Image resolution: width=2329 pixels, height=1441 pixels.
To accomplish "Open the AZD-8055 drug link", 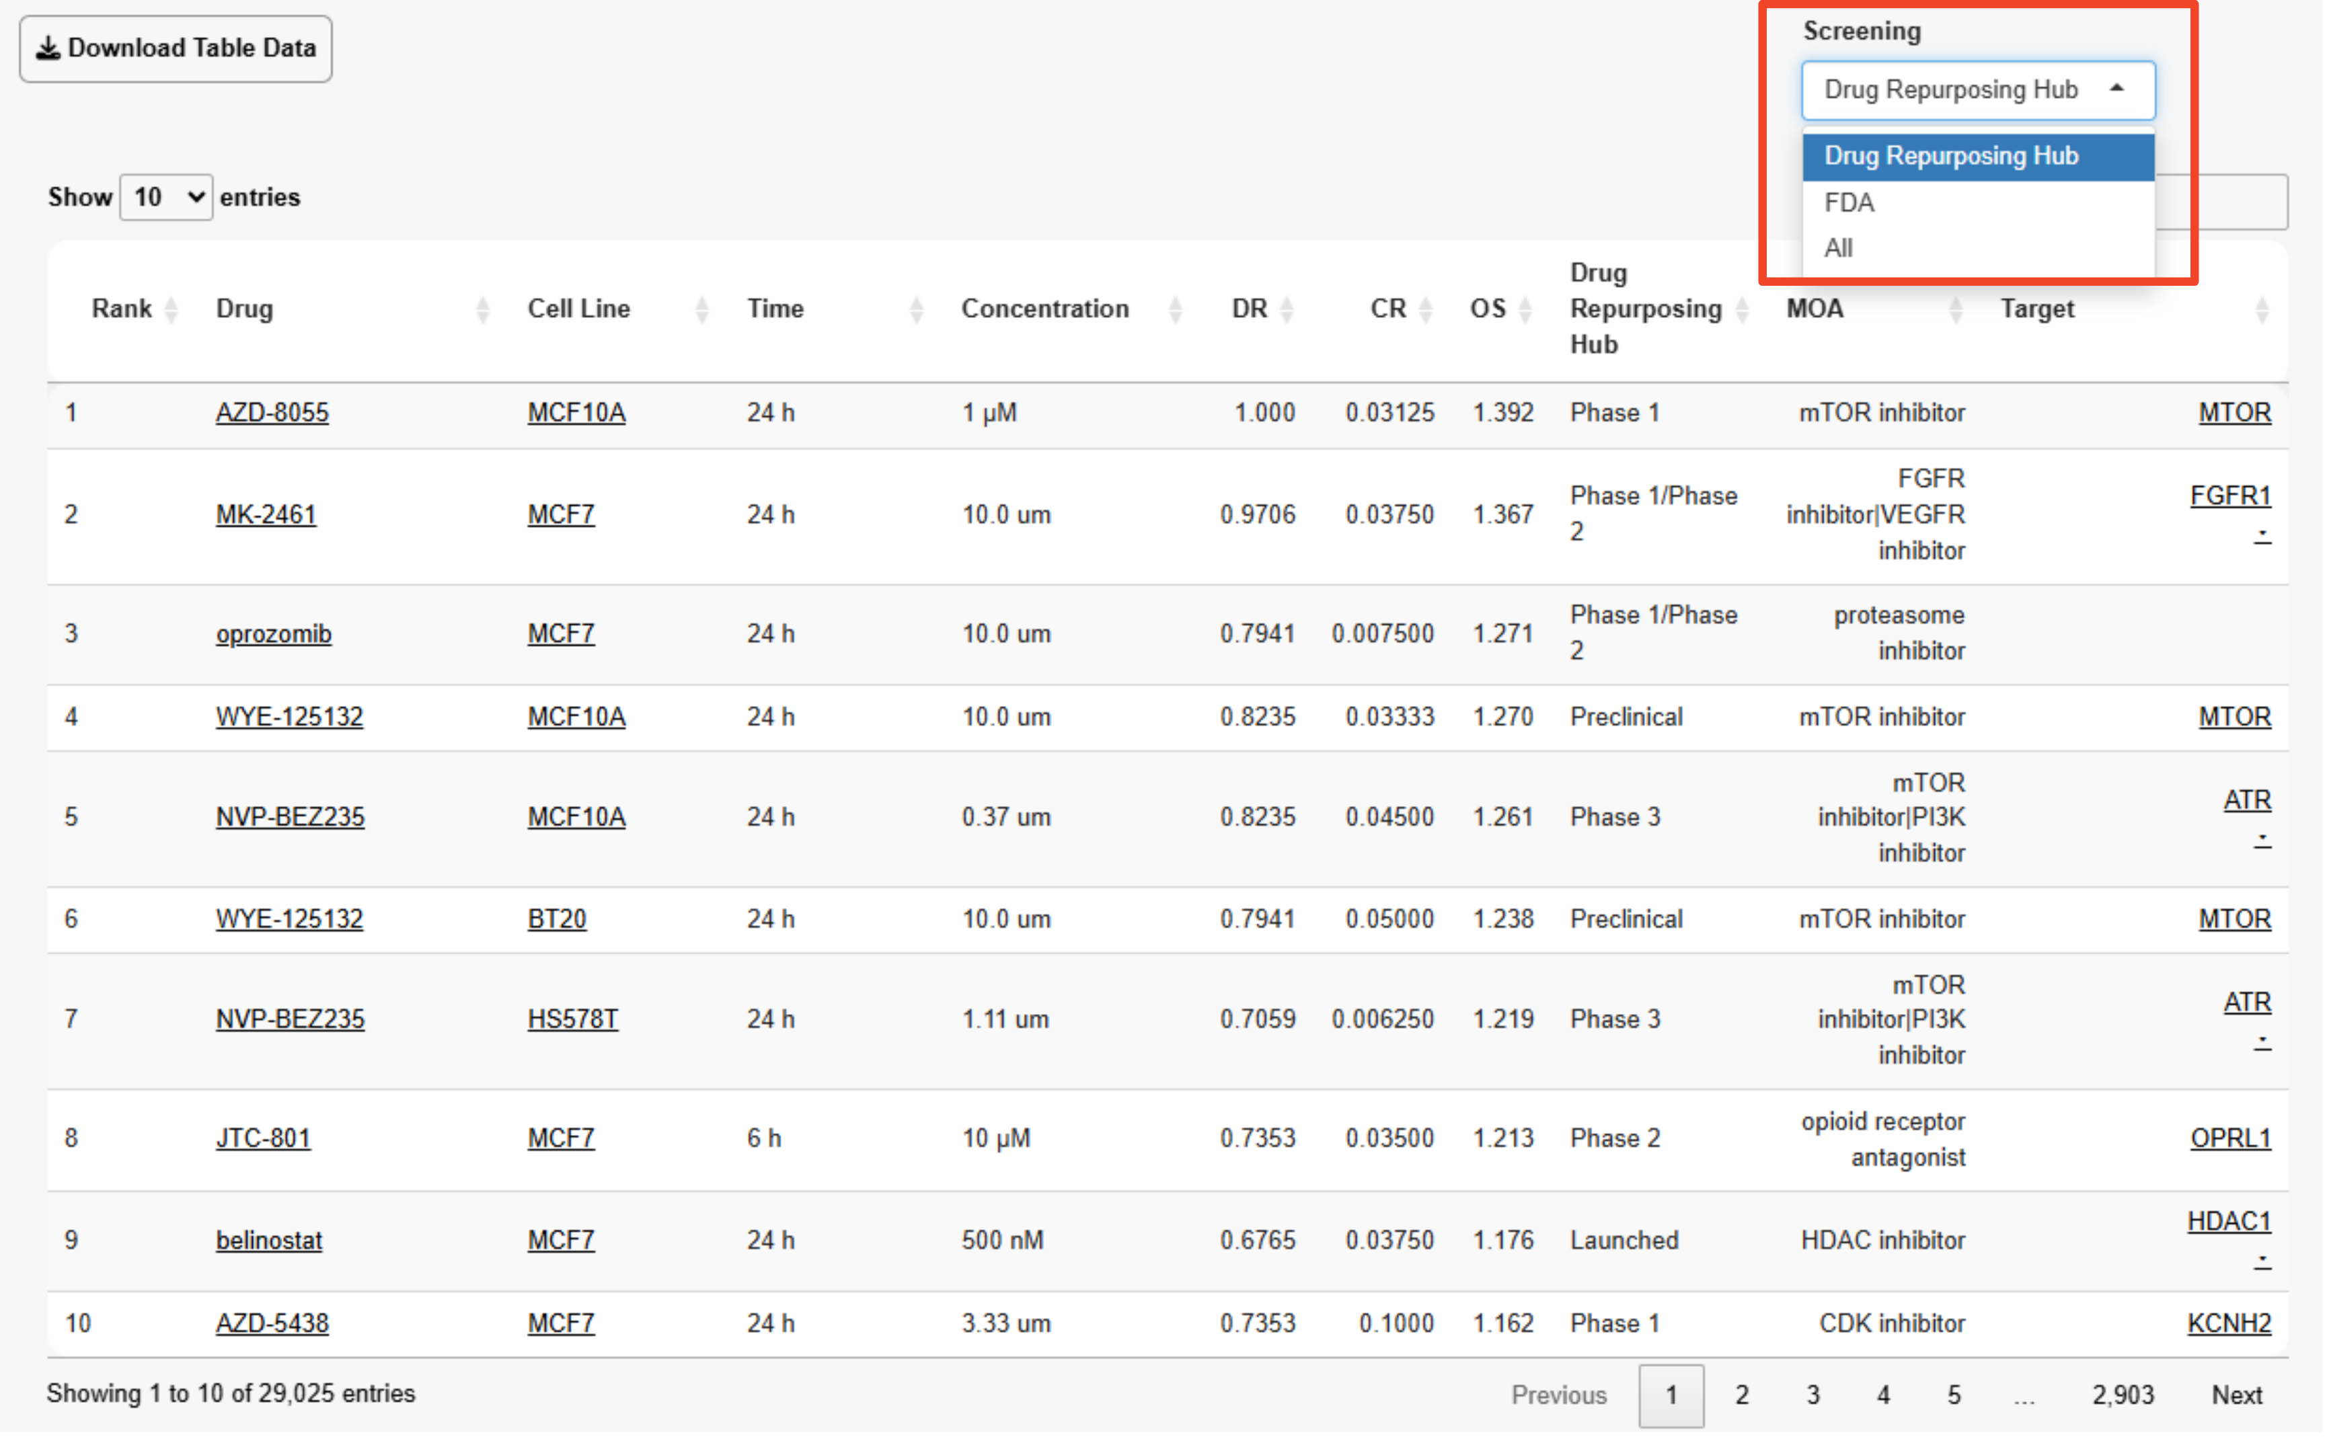I will point(272,413).
